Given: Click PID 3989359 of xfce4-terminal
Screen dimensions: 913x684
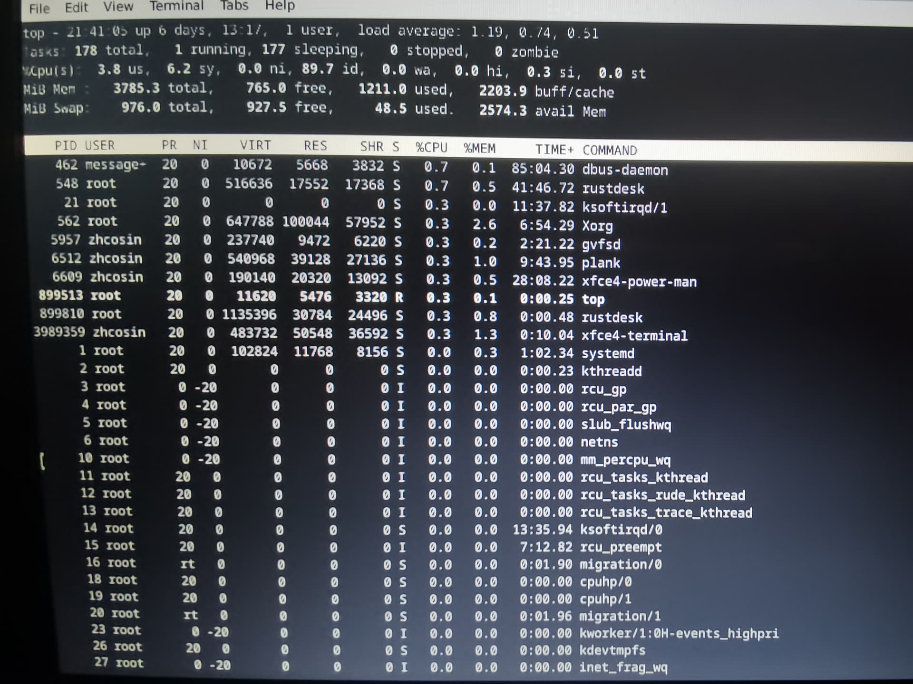Looking at the screenshot, I should 59,332.
